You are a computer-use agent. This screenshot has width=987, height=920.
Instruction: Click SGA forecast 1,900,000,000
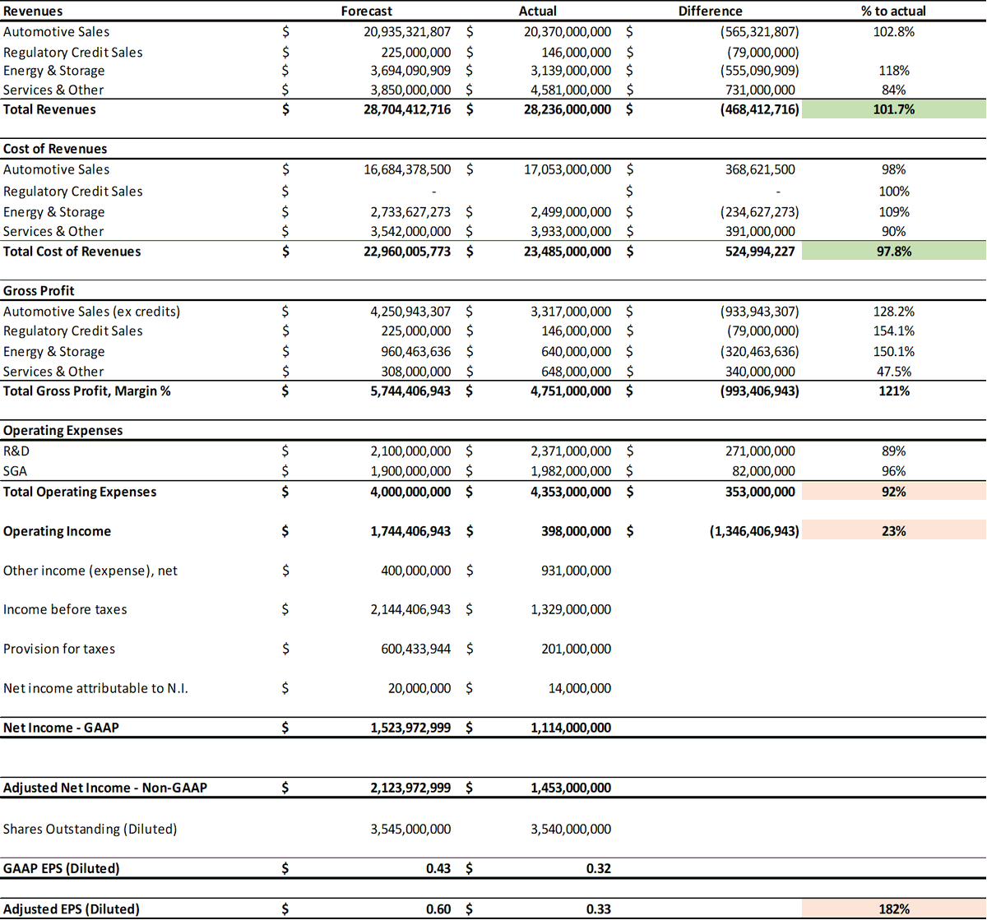pyautogui.click(x=410, y=471)
